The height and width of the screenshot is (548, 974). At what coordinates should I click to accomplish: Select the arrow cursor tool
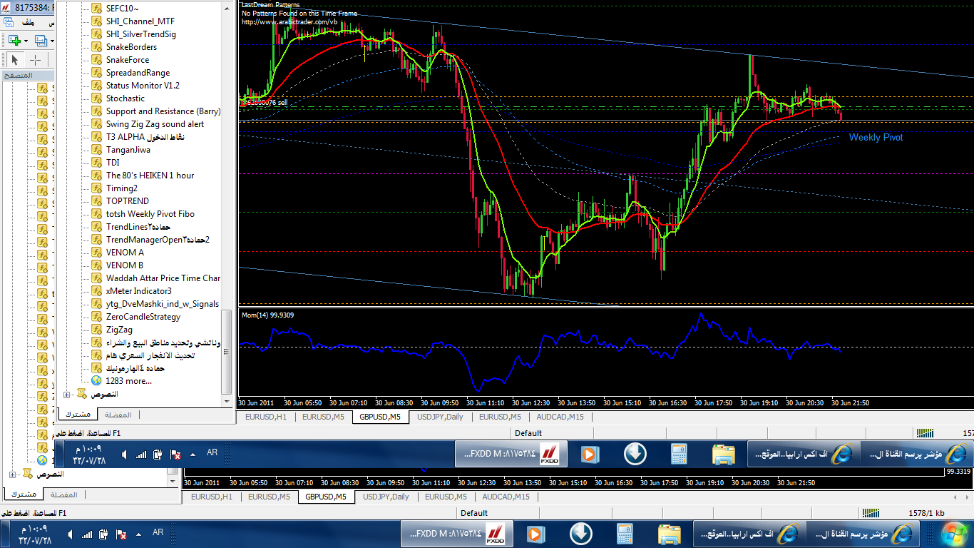pos(14,60)
